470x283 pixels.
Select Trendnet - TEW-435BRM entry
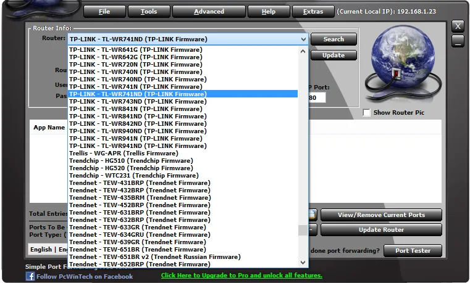pyautogui.click(x=183, y=198)
